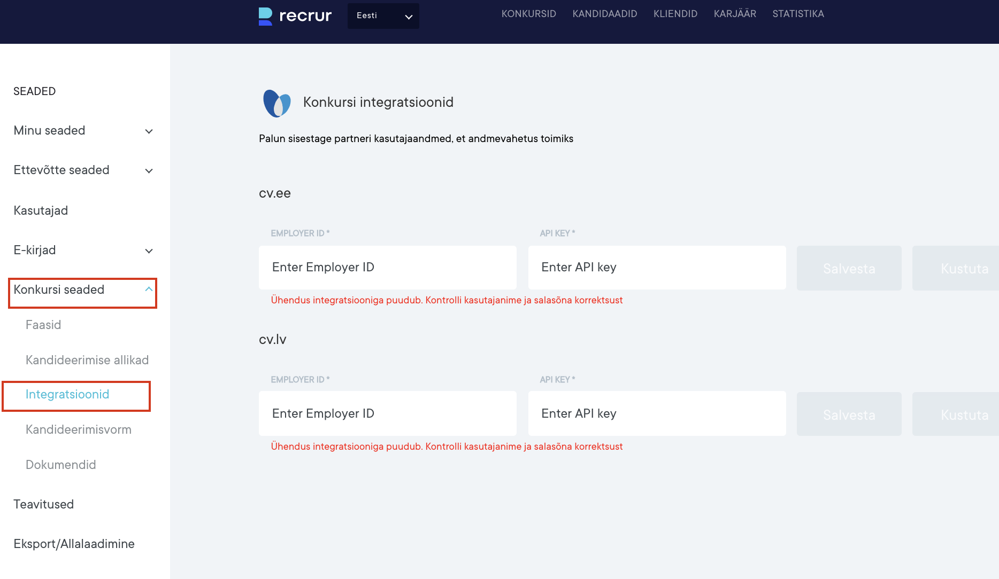
Task: Go to KANDIDAADID in top navigation
Action: 604,14
